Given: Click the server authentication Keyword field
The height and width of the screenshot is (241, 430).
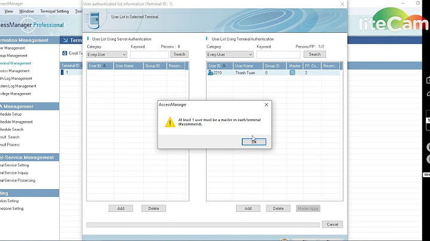Looking at the screenshot, I should pos(149,54).
